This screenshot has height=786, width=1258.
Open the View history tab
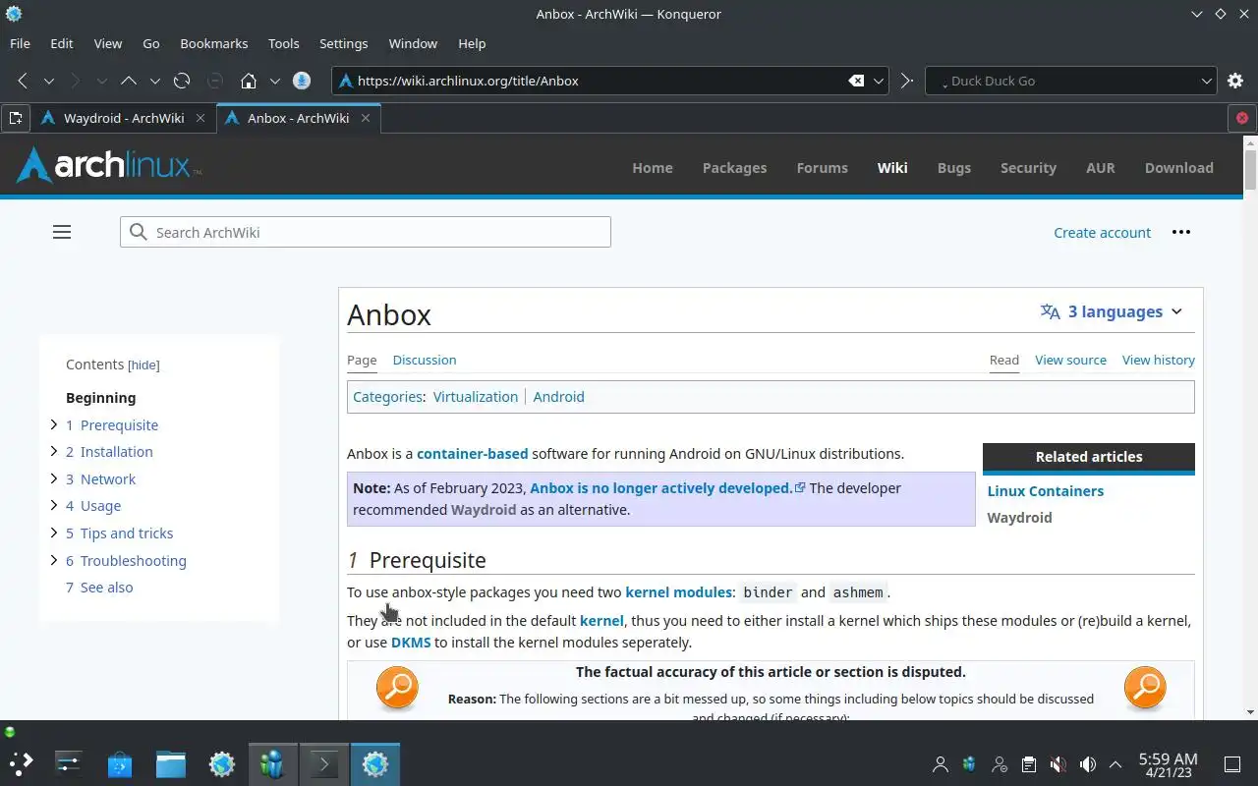point(1159,360)
